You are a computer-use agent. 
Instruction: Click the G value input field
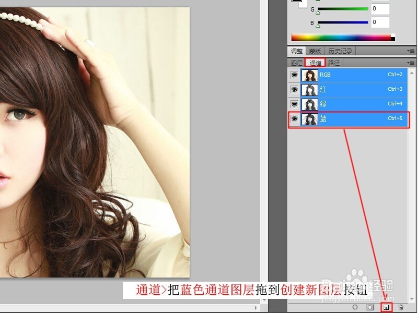point(380,9)
